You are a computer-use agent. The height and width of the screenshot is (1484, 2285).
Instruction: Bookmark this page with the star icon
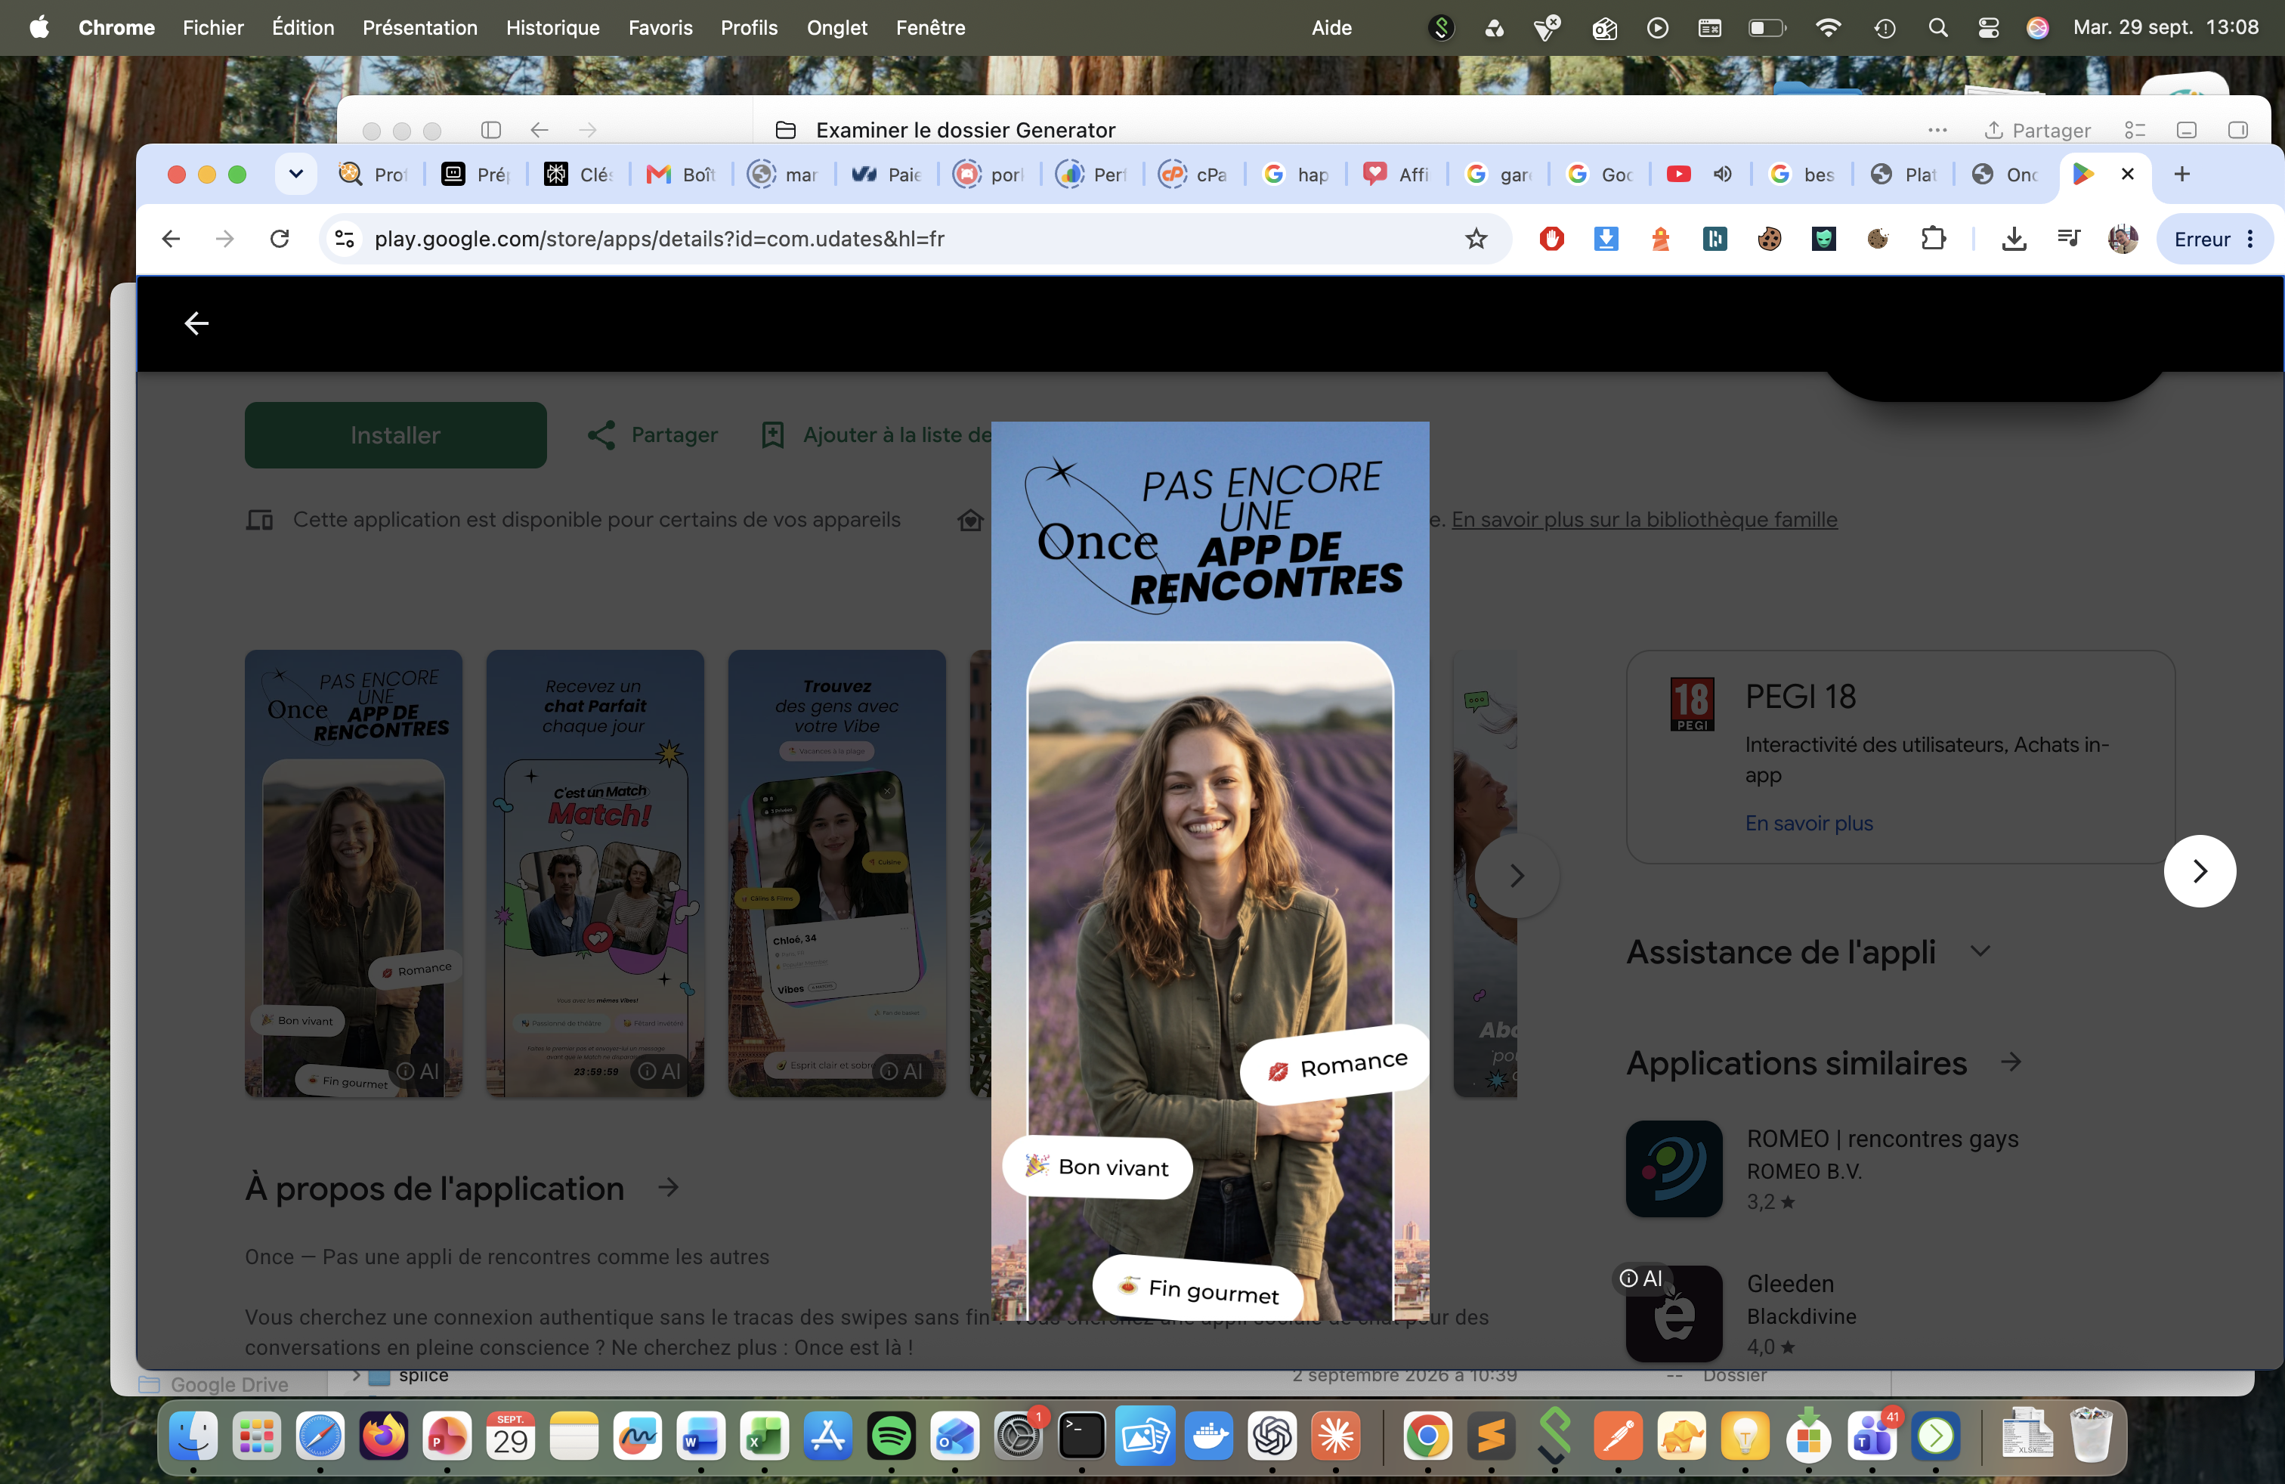[1476, 239]
